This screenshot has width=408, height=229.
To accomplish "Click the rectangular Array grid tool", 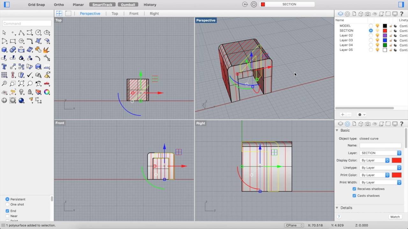I will 4,75.
